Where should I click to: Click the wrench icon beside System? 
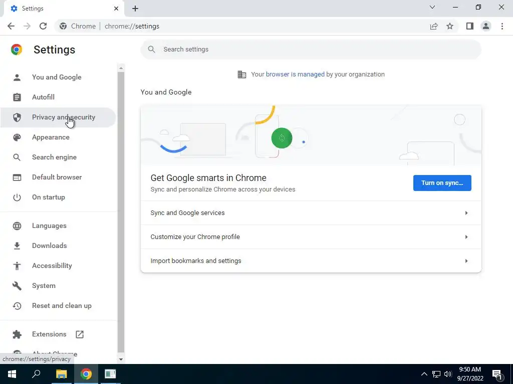[x=17, y=285]
